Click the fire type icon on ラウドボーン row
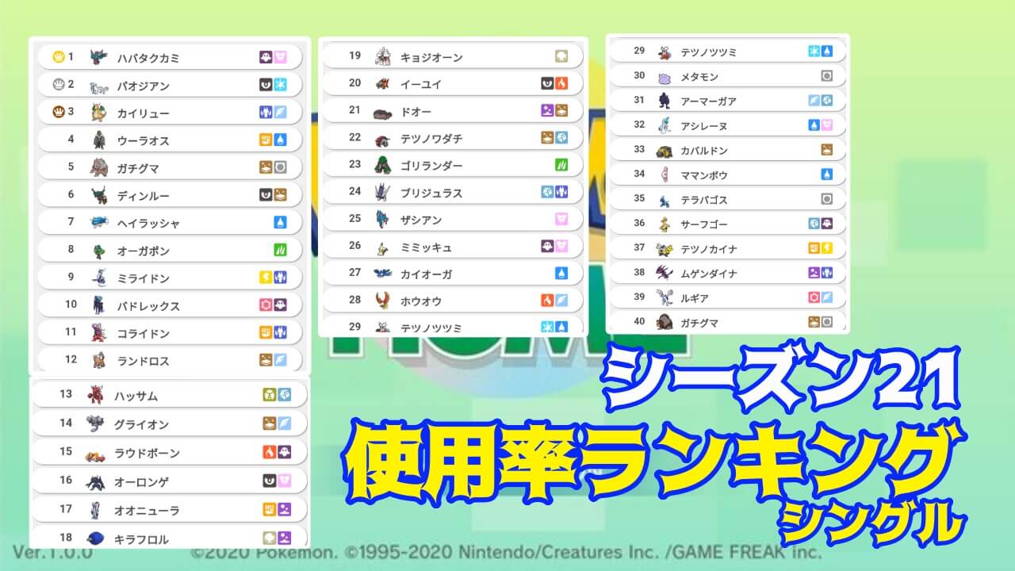The width and height of the screenshot is (1015, 571). 270,452
